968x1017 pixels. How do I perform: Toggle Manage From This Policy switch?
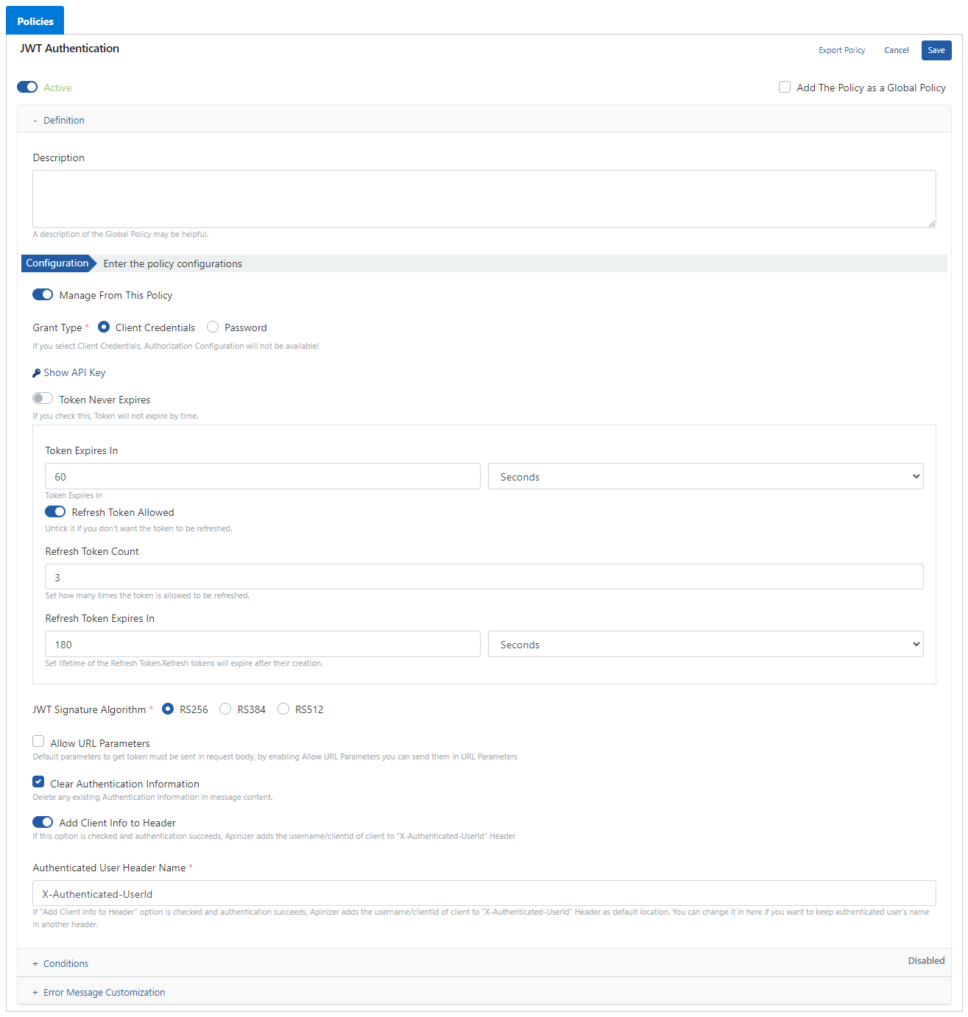pyautogui.click(x=43, y=295)
